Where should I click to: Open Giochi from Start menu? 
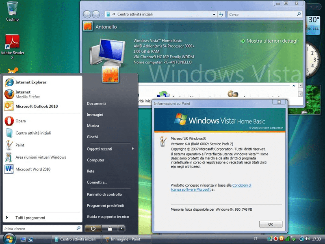92,137
